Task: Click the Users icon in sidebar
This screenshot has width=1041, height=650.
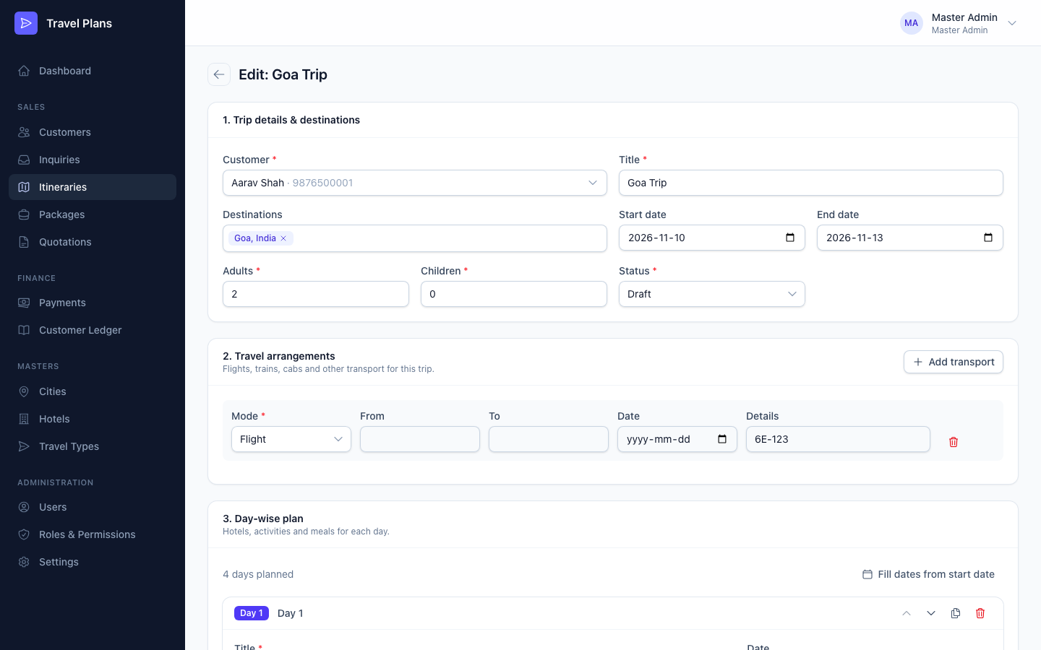Action: point(24,507)
